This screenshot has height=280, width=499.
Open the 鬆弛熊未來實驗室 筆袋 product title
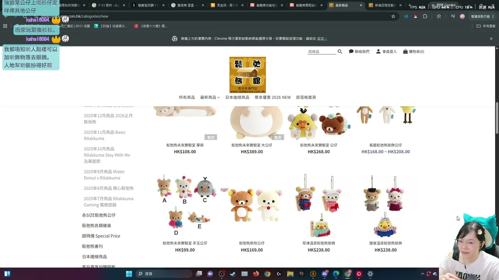pyautogui.click(x=185, y=145)
